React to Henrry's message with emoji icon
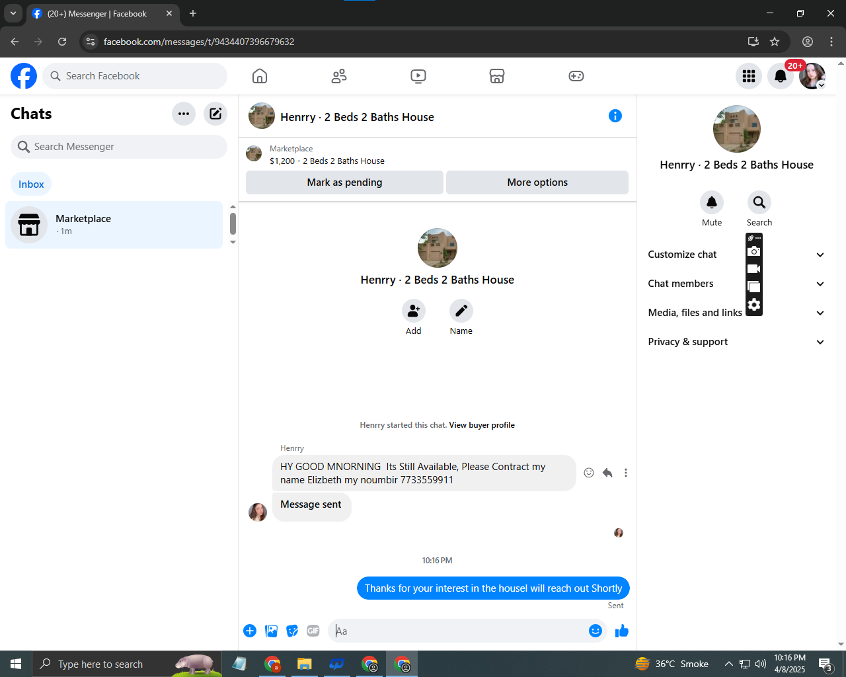Viewport: 846px width, 677px height. tap(589, 473)
